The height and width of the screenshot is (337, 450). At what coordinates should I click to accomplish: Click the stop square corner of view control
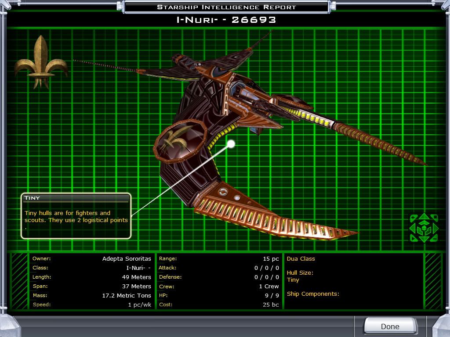(x=435, y=218)
